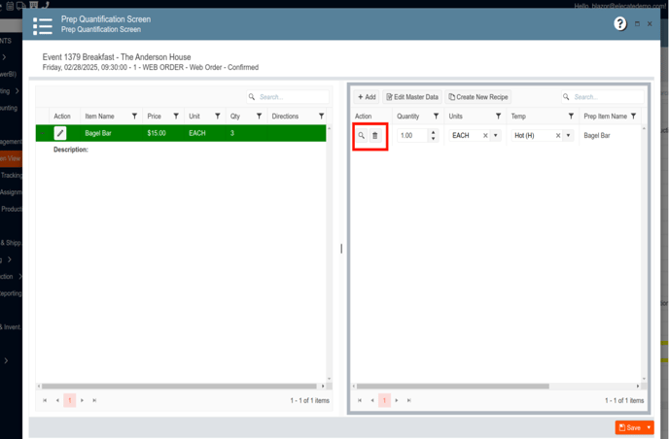Open the help question mark icon
This screenshot has width=669, height=439.
click(x=620, y=24)
